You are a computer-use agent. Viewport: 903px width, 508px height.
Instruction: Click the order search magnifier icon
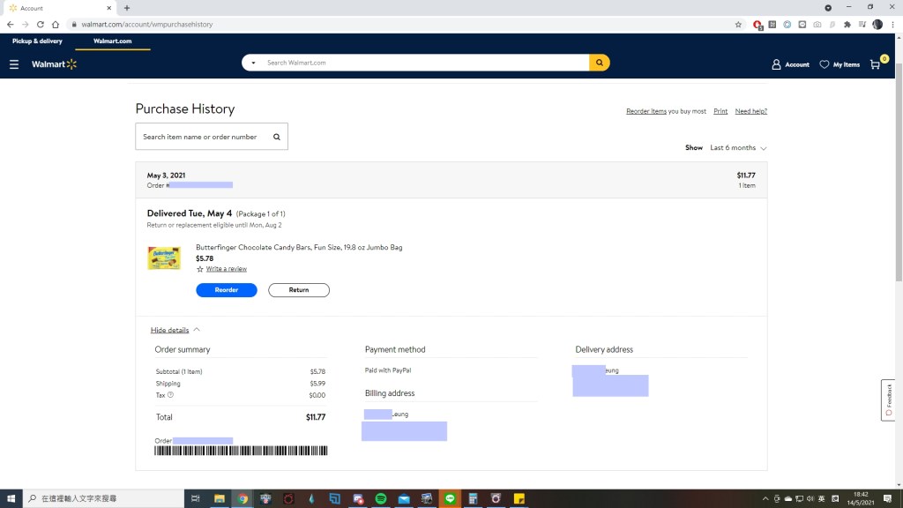coord(276,137)
